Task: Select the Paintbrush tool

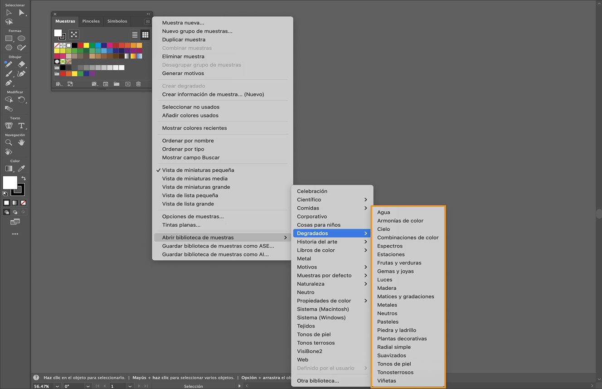Action: point(9,73)
